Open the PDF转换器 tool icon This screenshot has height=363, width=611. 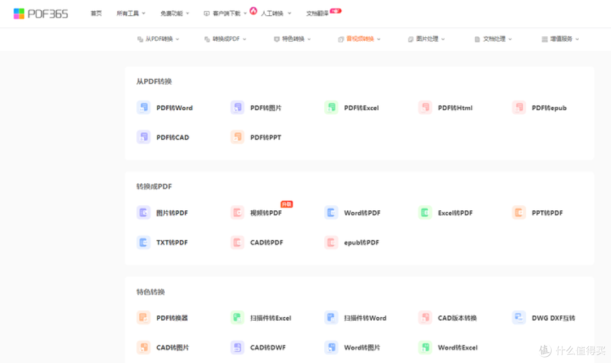coord(143,318)
